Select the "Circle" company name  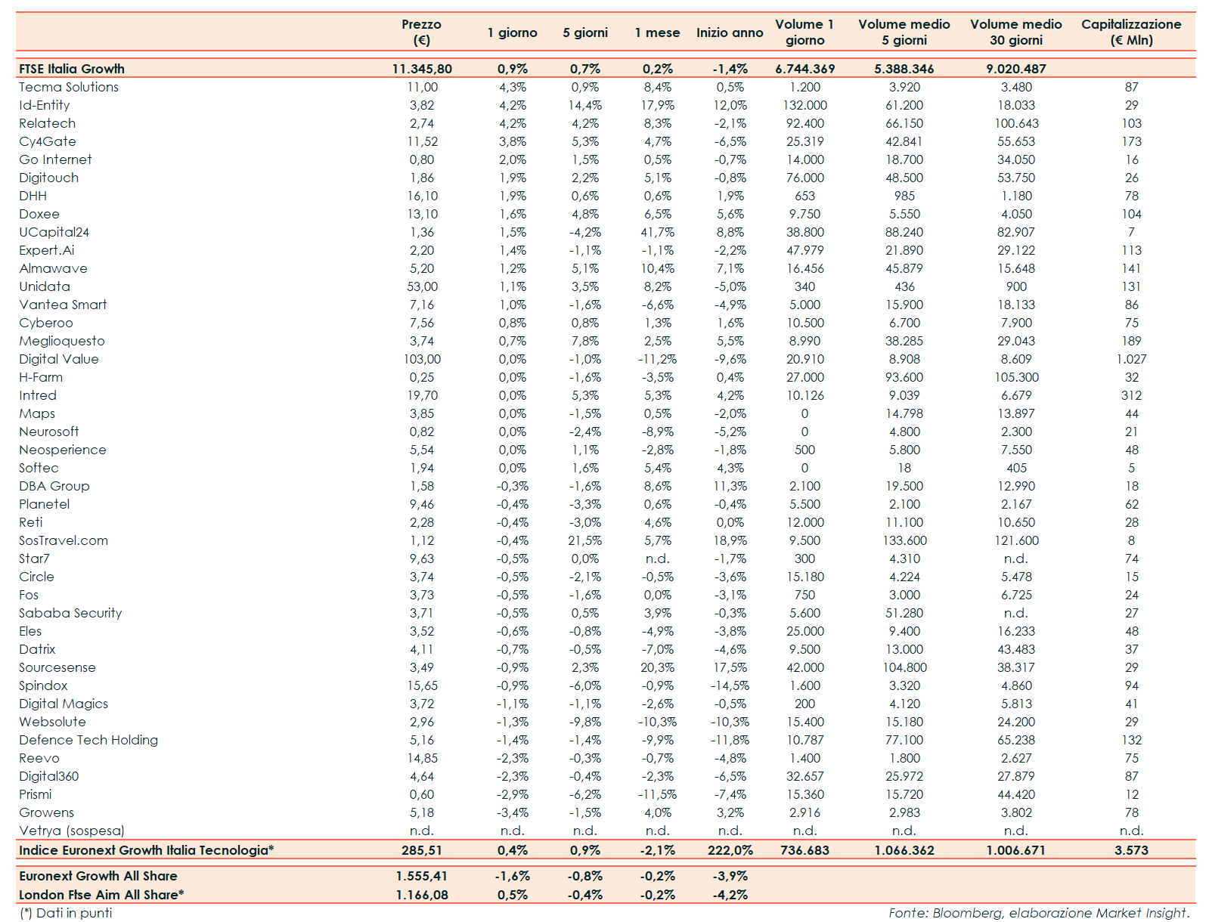(36, 577)
